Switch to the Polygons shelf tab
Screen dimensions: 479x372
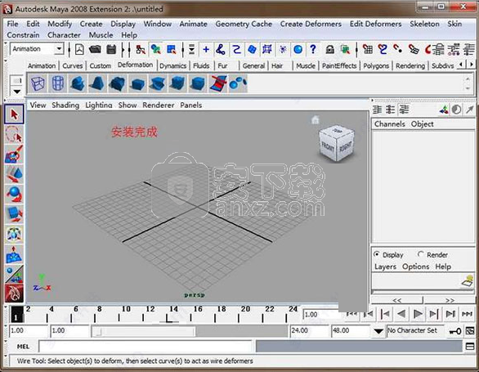(x=376, y=65)
